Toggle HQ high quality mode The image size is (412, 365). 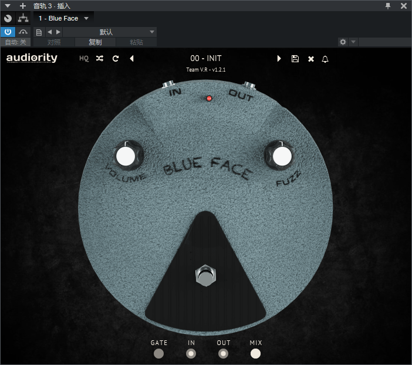[84, 58]
